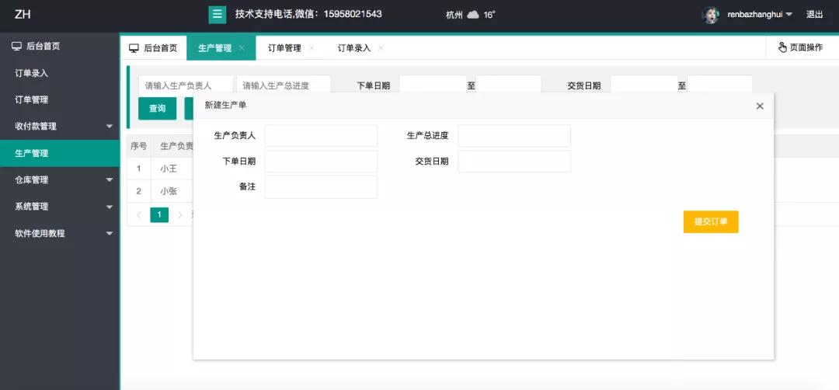Click the page 1 pagination button
The image size is (839, 390).
click(x=159, y=215)
